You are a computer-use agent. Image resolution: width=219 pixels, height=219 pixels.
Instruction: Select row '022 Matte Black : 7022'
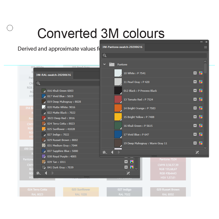point(67,113)
